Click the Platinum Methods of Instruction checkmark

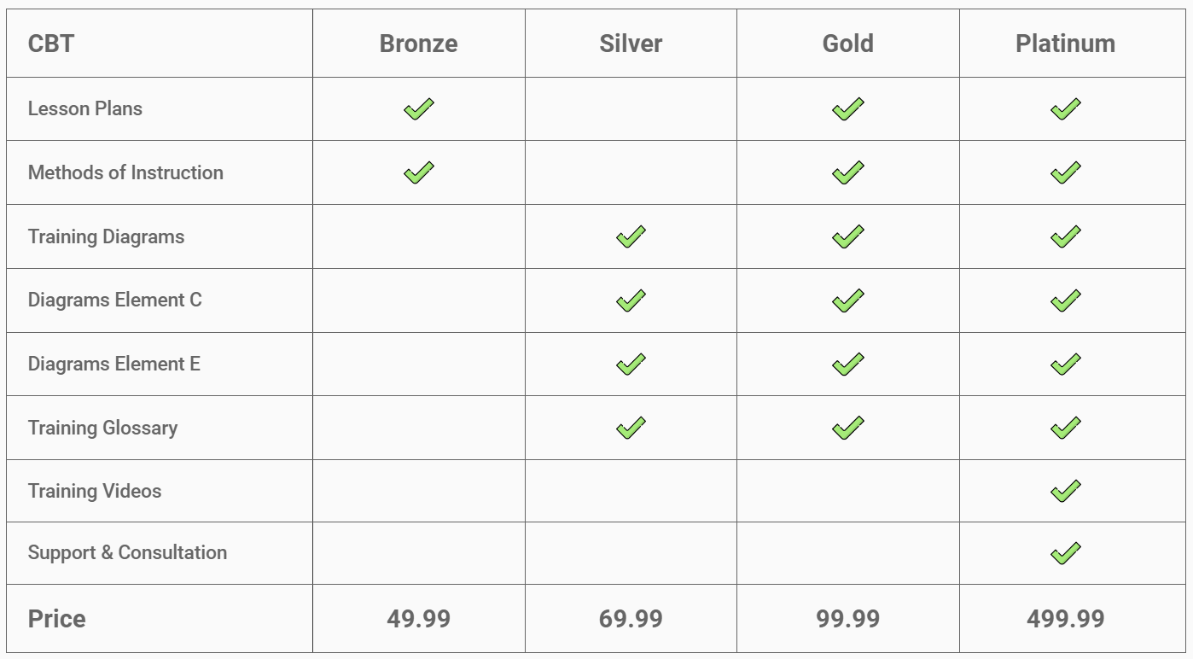pos(1066,173)
